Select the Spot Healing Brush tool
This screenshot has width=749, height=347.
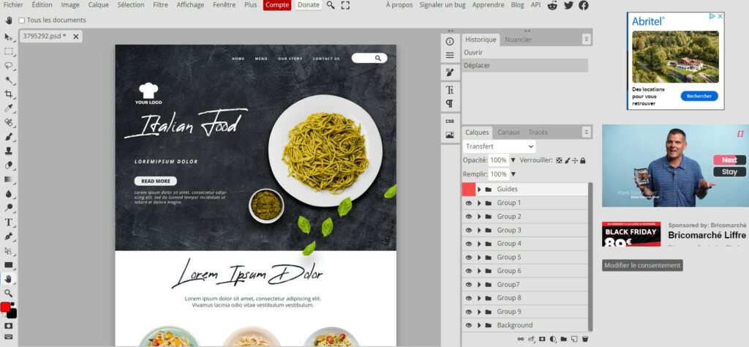pos(9,123)
